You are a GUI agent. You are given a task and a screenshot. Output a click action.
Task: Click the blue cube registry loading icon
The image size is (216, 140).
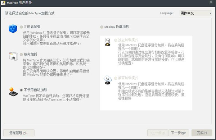(13, 29)
